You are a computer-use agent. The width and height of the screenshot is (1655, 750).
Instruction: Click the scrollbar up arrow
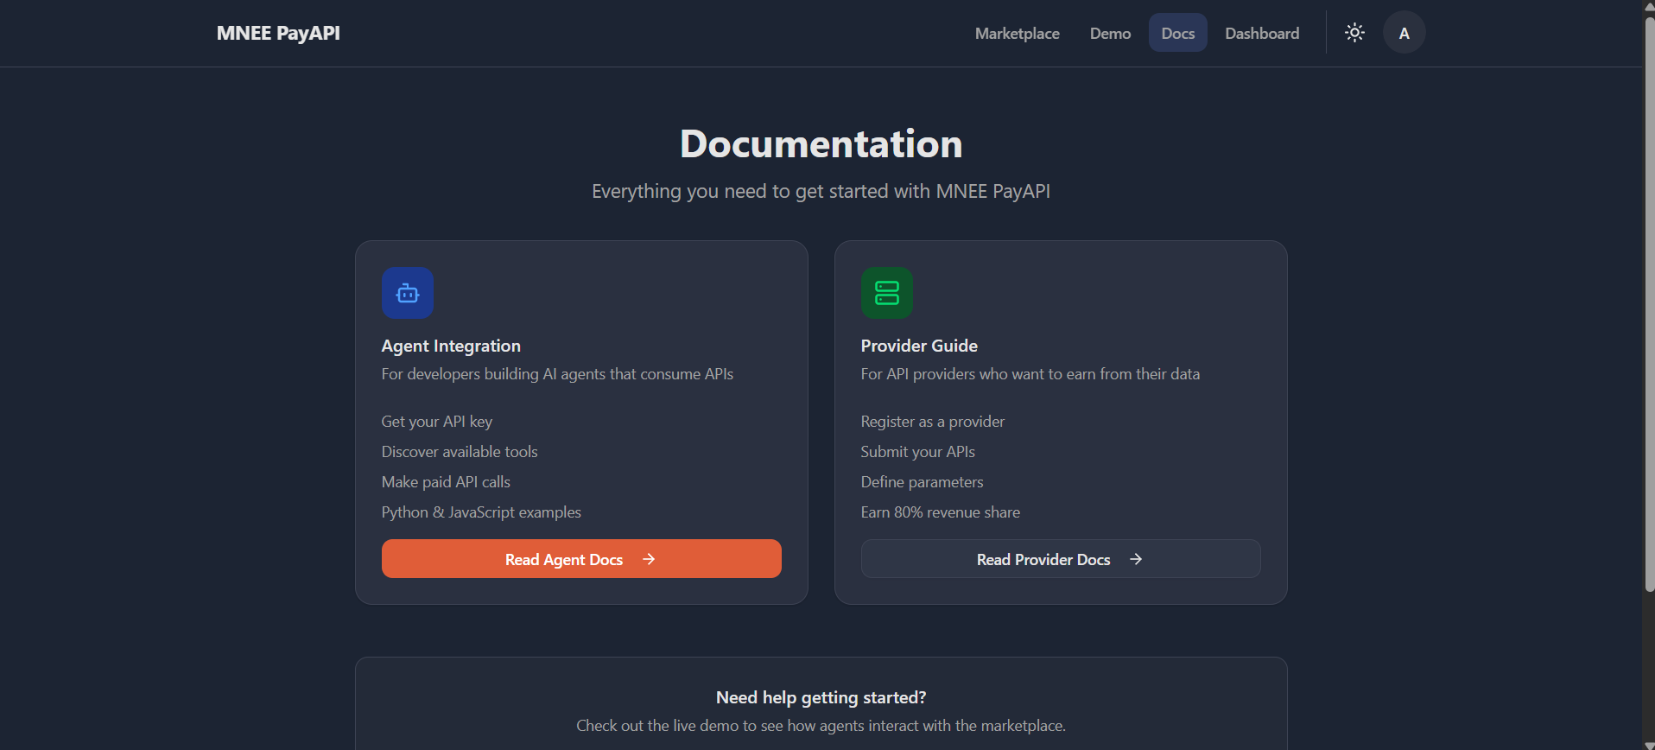coord(1648,6)
